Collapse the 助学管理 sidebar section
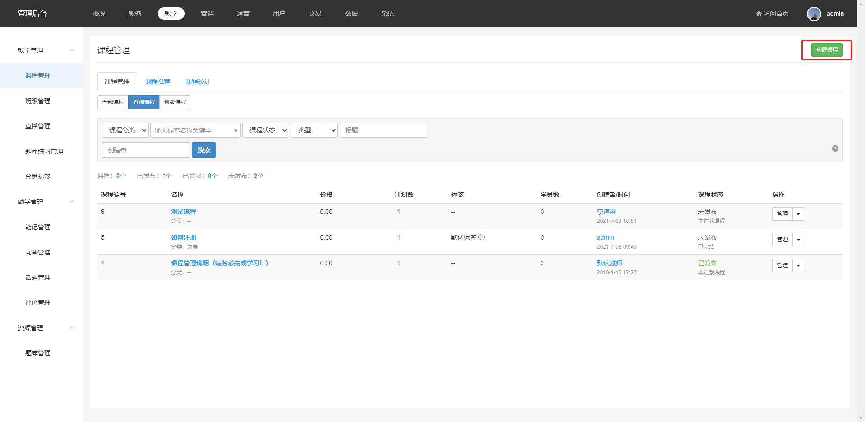865x422 pixels. pos(72,202)
